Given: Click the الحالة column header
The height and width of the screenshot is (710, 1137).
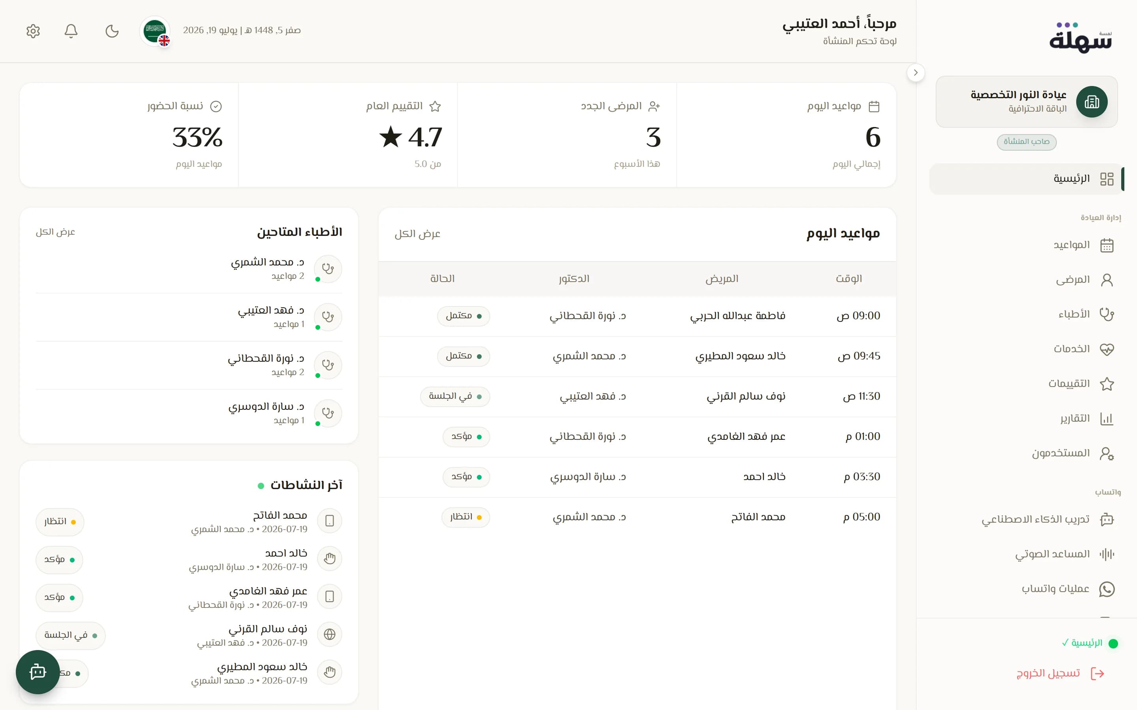Looking at the screenshot, I should point(442,279).
